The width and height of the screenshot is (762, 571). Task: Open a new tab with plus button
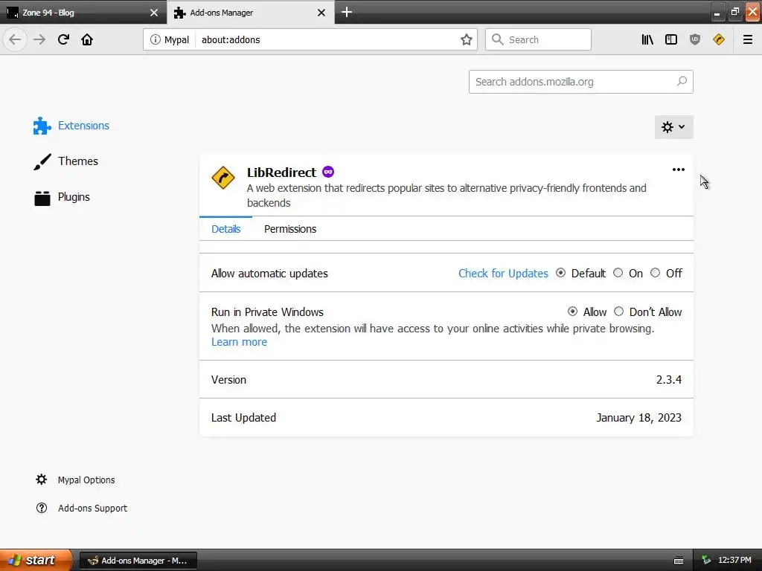click(x=347, y=12)
